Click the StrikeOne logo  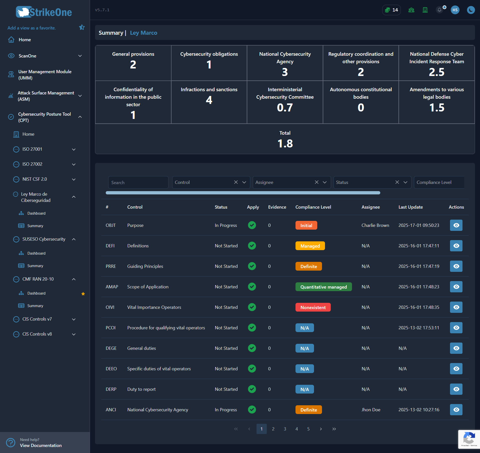point(44,12)
